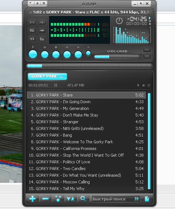This screenshot has height=209, width=175.
Task: Select track 12 Two Candles
Action: click(x=86, y=169)
